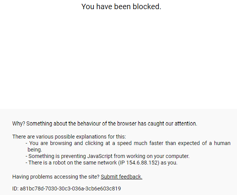237x195 pixels.
Task: Click the word 'being.' on the wrapped line
Action: coord(34,150)
